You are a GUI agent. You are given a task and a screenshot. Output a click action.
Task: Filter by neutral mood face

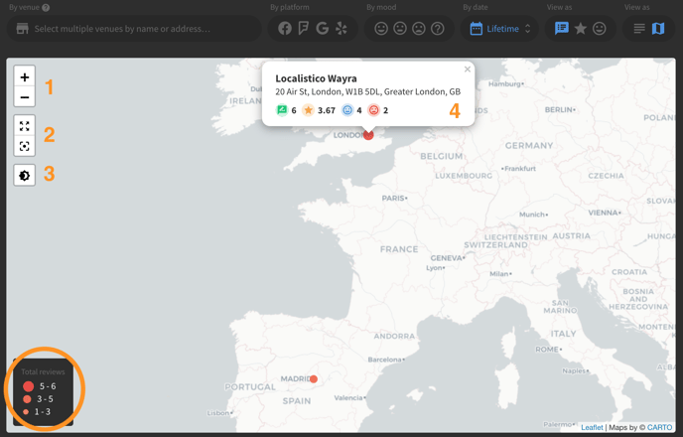point(400,29)
